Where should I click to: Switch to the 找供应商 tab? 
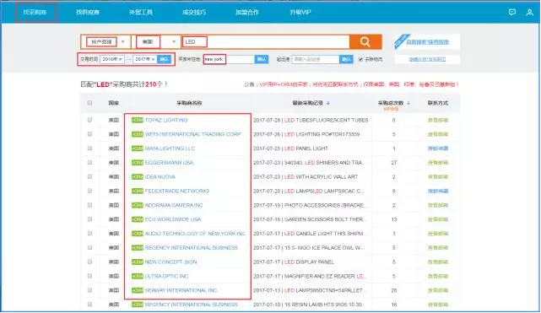(88, 12)
